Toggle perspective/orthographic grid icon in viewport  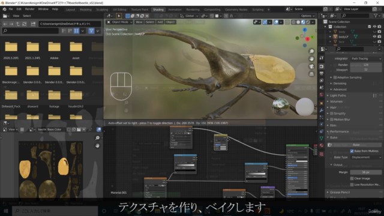[311, 74]
